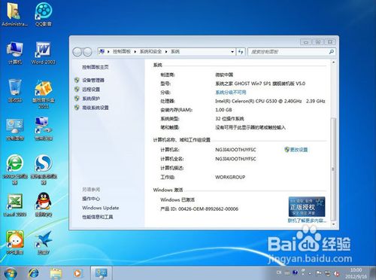
Task: Click the 系统 breadcrumb
Action: [175, 51]
